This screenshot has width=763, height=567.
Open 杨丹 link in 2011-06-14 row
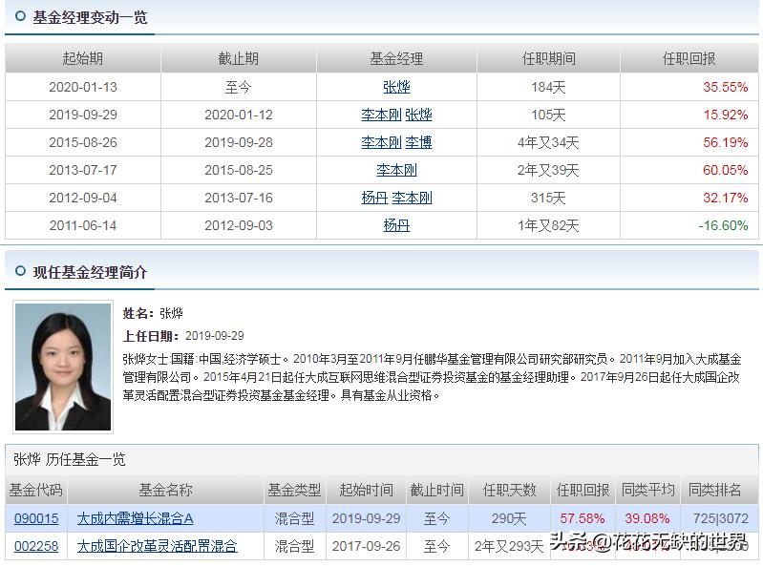click(x=396, y=225)
